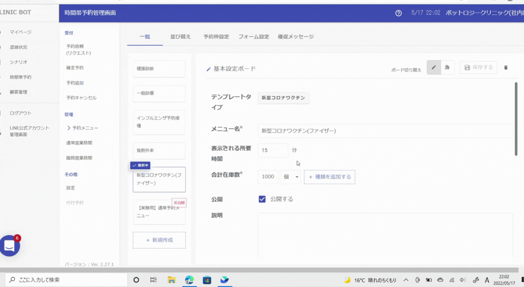Screen dimensions: 524x287
Task: Click the Microsoft Store taskbar icon
Action: click(207, 280)
